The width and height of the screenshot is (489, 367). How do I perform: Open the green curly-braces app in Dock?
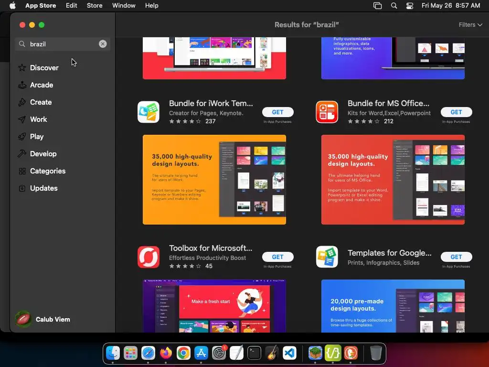tap(333, 353)
